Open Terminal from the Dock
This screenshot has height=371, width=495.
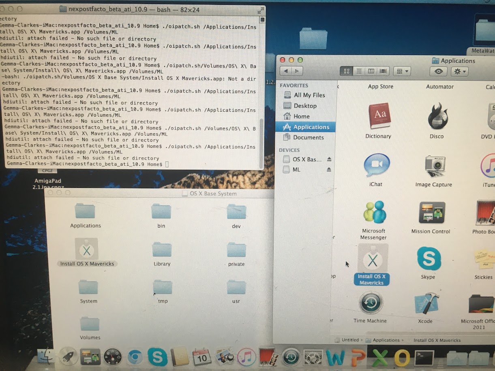(x=424, y=358)
